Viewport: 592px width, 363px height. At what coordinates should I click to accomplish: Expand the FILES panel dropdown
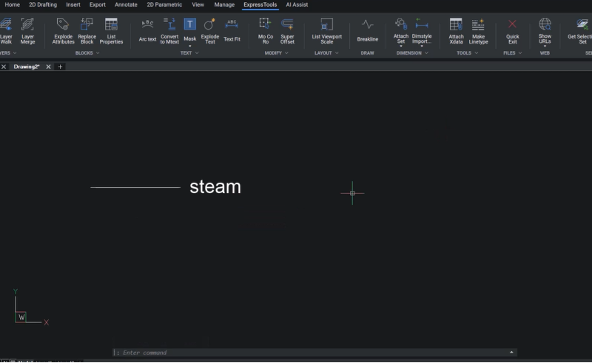(x=520, y=53)
